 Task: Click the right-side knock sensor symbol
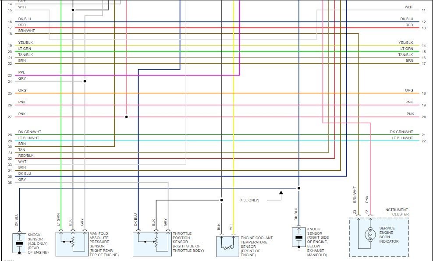coord(299,237)
